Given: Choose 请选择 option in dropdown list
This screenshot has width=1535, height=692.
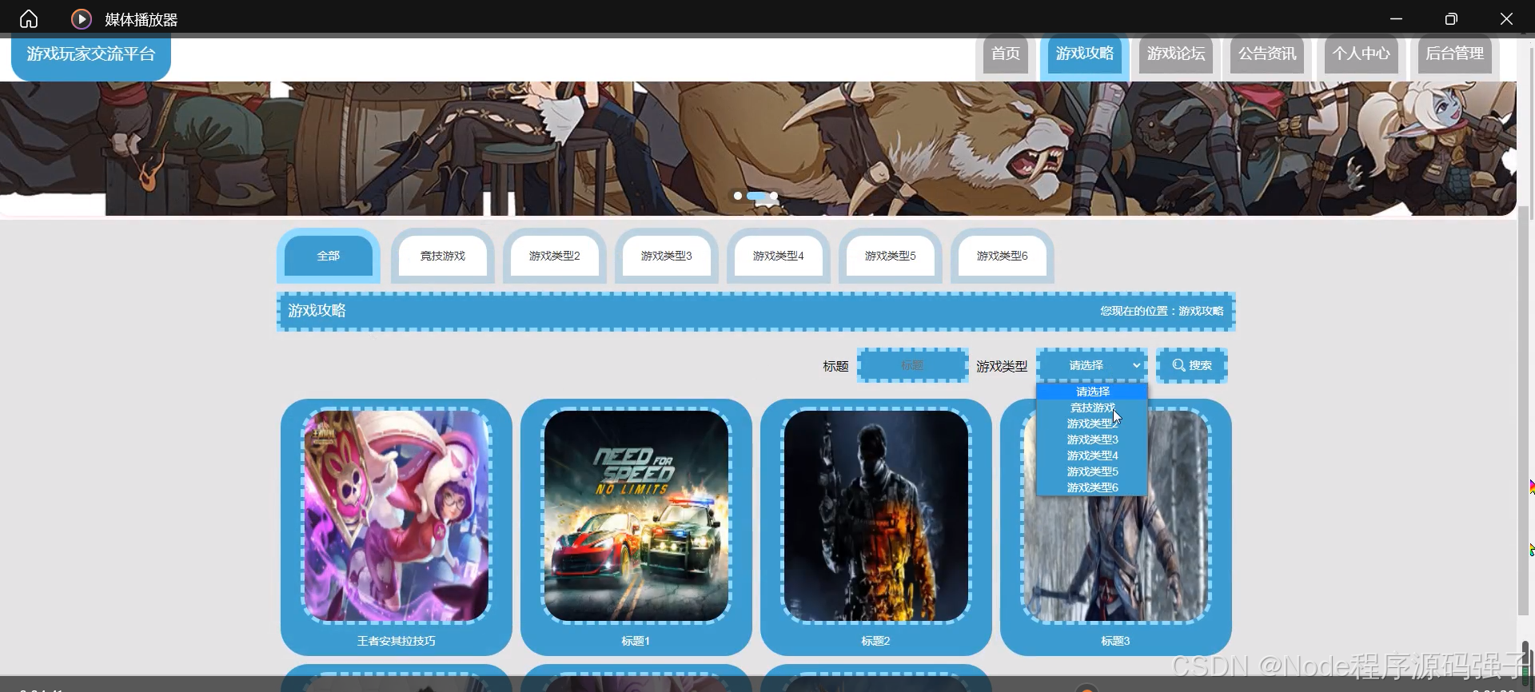Looking at the screenshot, I should pos(1092,392).
